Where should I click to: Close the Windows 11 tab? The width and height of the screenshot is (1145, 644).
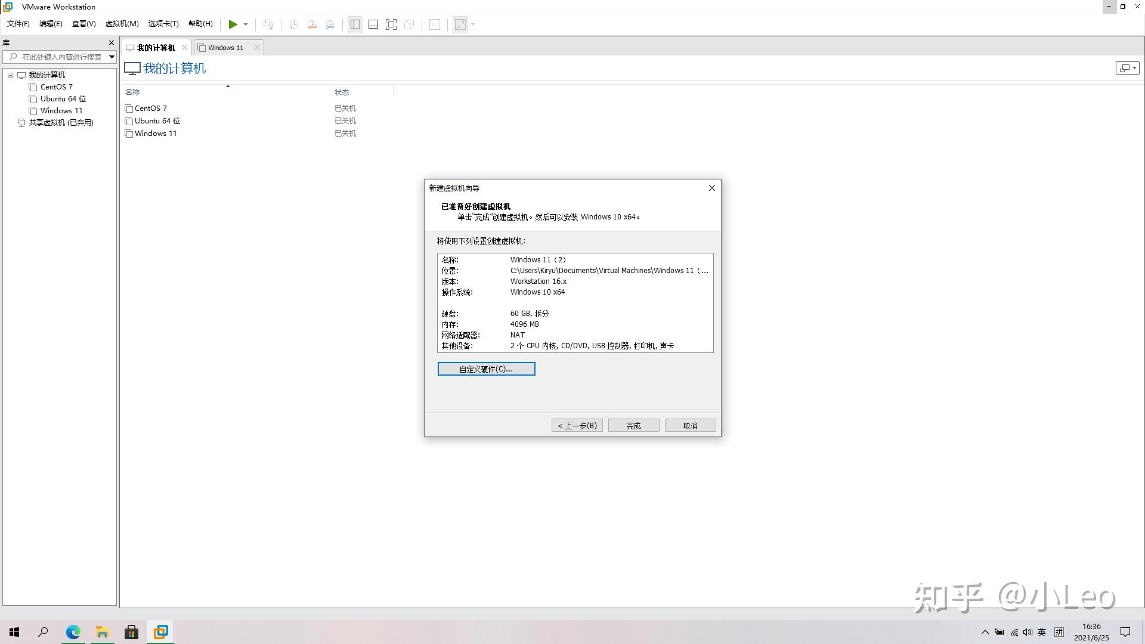click(x=257, y=48)
